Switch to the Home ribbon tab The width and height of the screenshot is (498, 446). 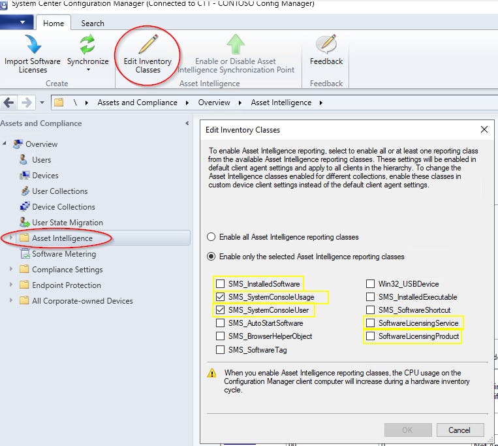click(54, 23)
